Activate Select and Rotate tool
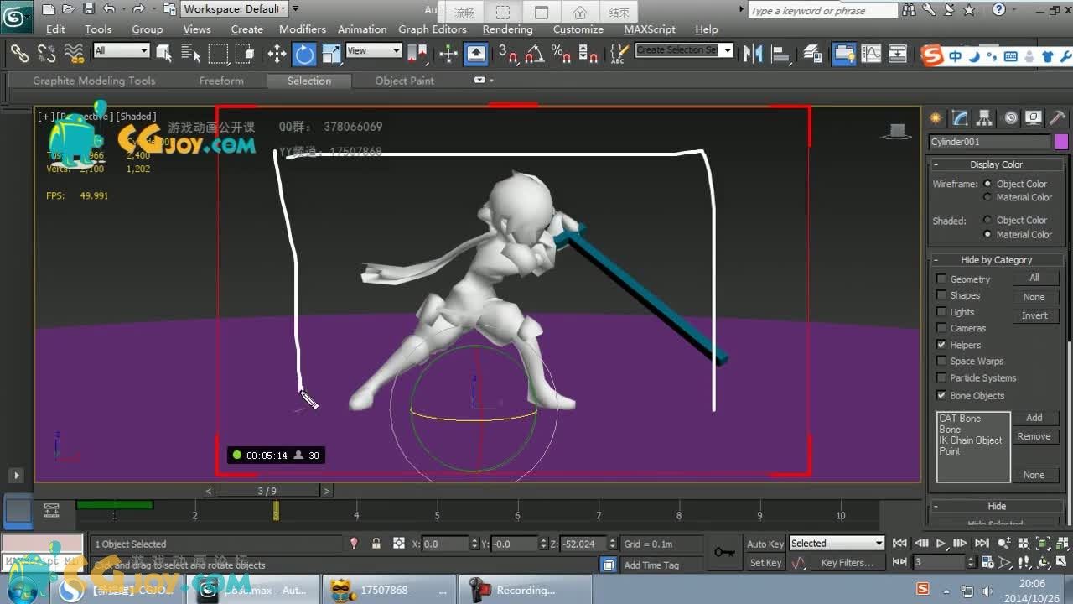Screen dimensions: 1073x604 pyautogui.click(x=304, y=54)
